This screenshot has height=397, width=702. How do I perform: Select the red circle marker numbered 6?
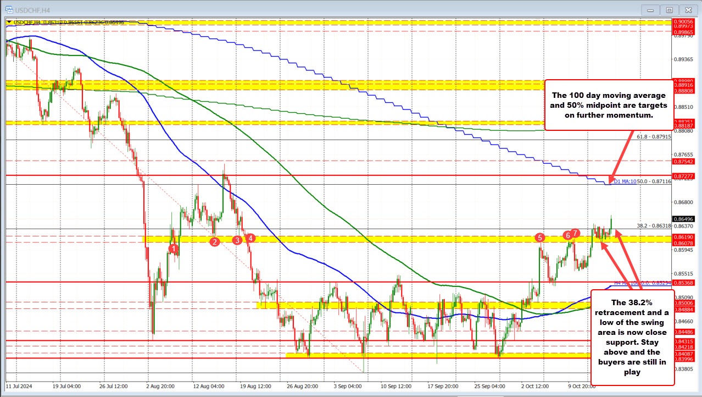(567, 235)
